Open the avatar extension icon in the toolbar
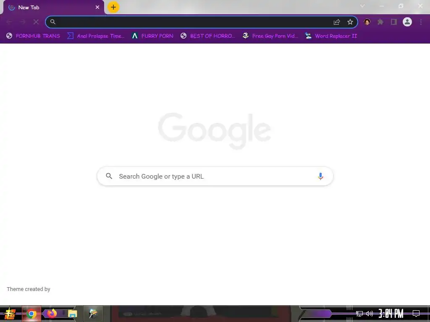Image resolution: width=430 pixels, height=322 pixels. coord(367,22)
